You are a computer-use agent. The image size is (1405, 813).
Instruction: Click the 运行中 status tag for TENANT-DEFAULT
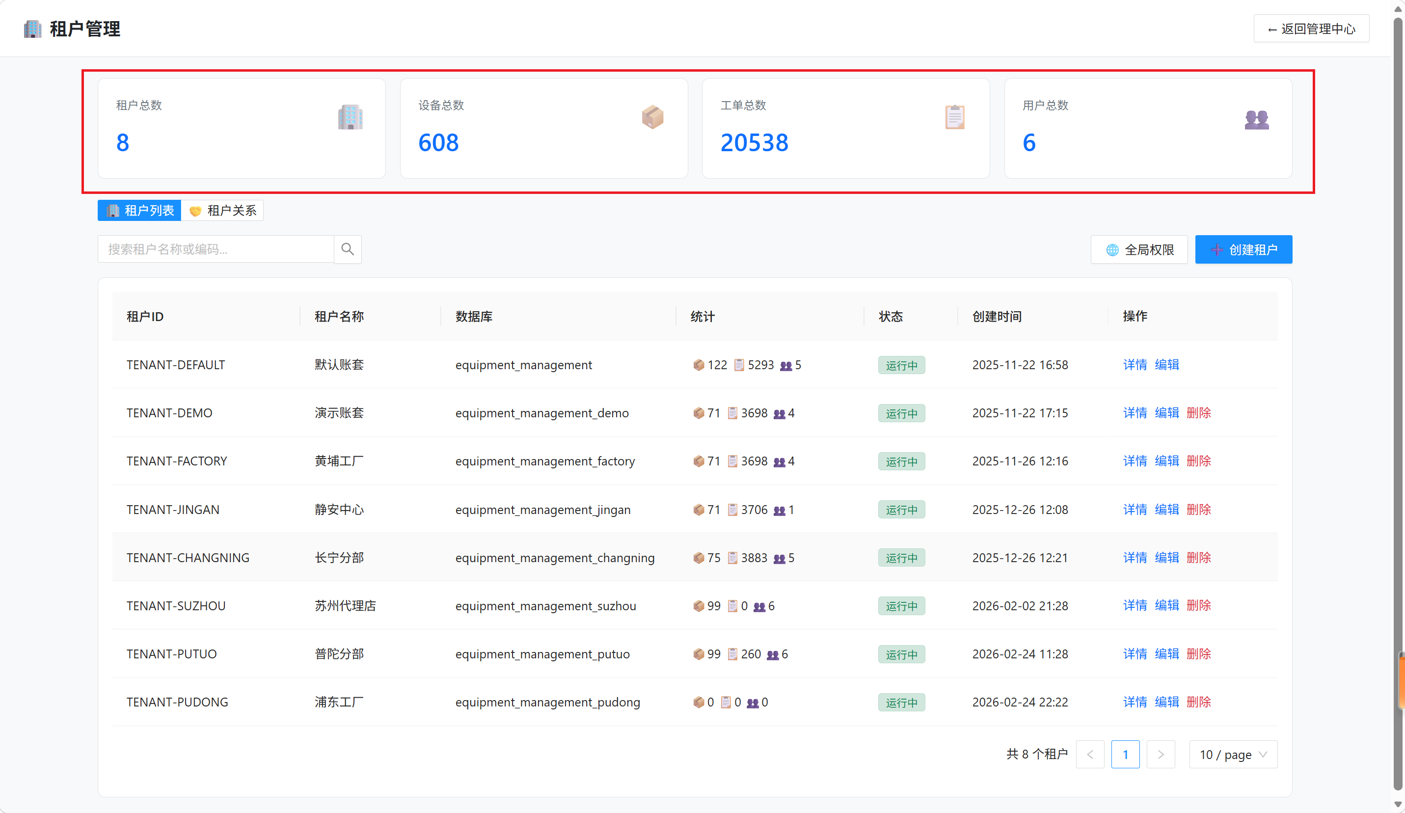[901, 365]
